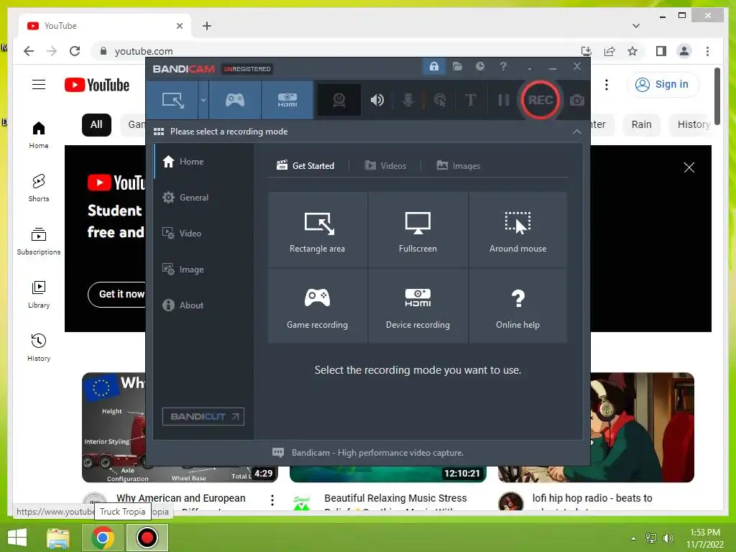The width and height of the screenshot is (736, 552).
Task: Open Subscriptions in YouTube sidebar
Action: tap(39, 241)
